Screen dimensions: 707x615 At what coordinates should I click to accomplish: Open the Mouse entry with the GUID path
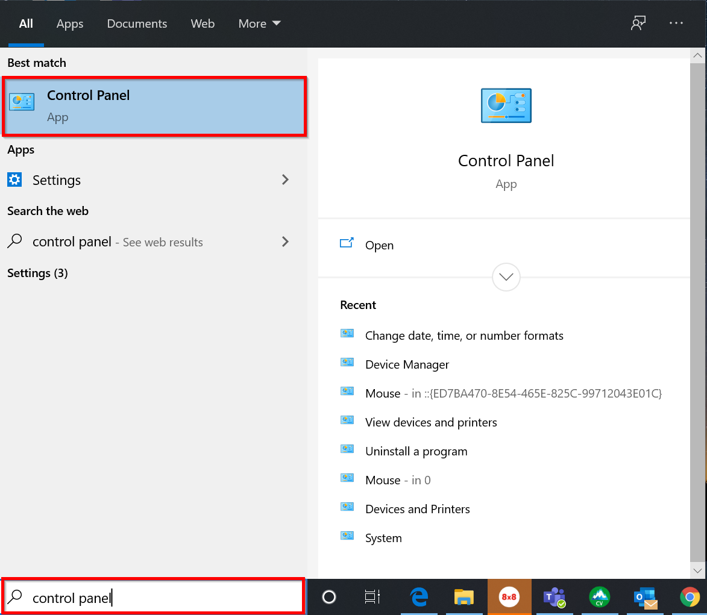point(514,393)
